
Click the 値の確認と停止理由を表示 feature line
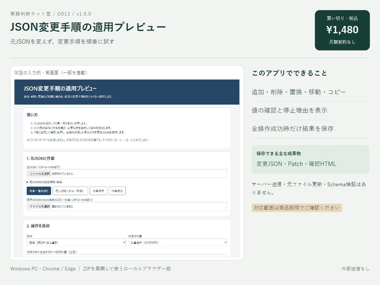(x=289, y=110)
